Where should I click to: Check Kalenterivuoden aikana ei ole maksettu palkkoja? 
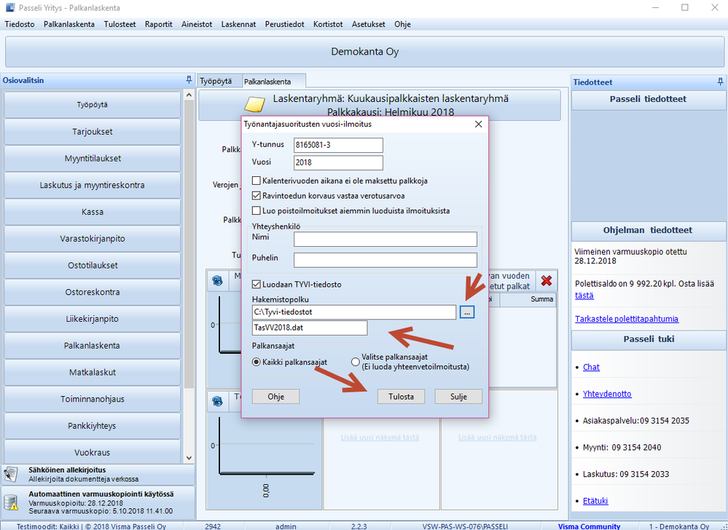(257, 181)
